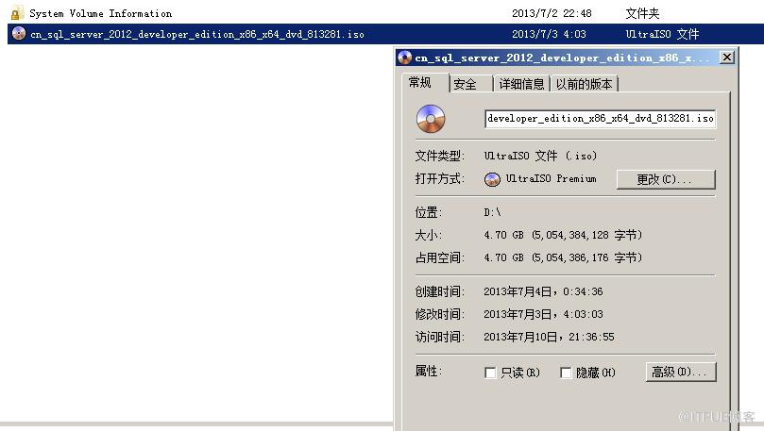Click the UltraISO Premium small program icon
This screenshot has height=431, width=764.
pos(492,179)
